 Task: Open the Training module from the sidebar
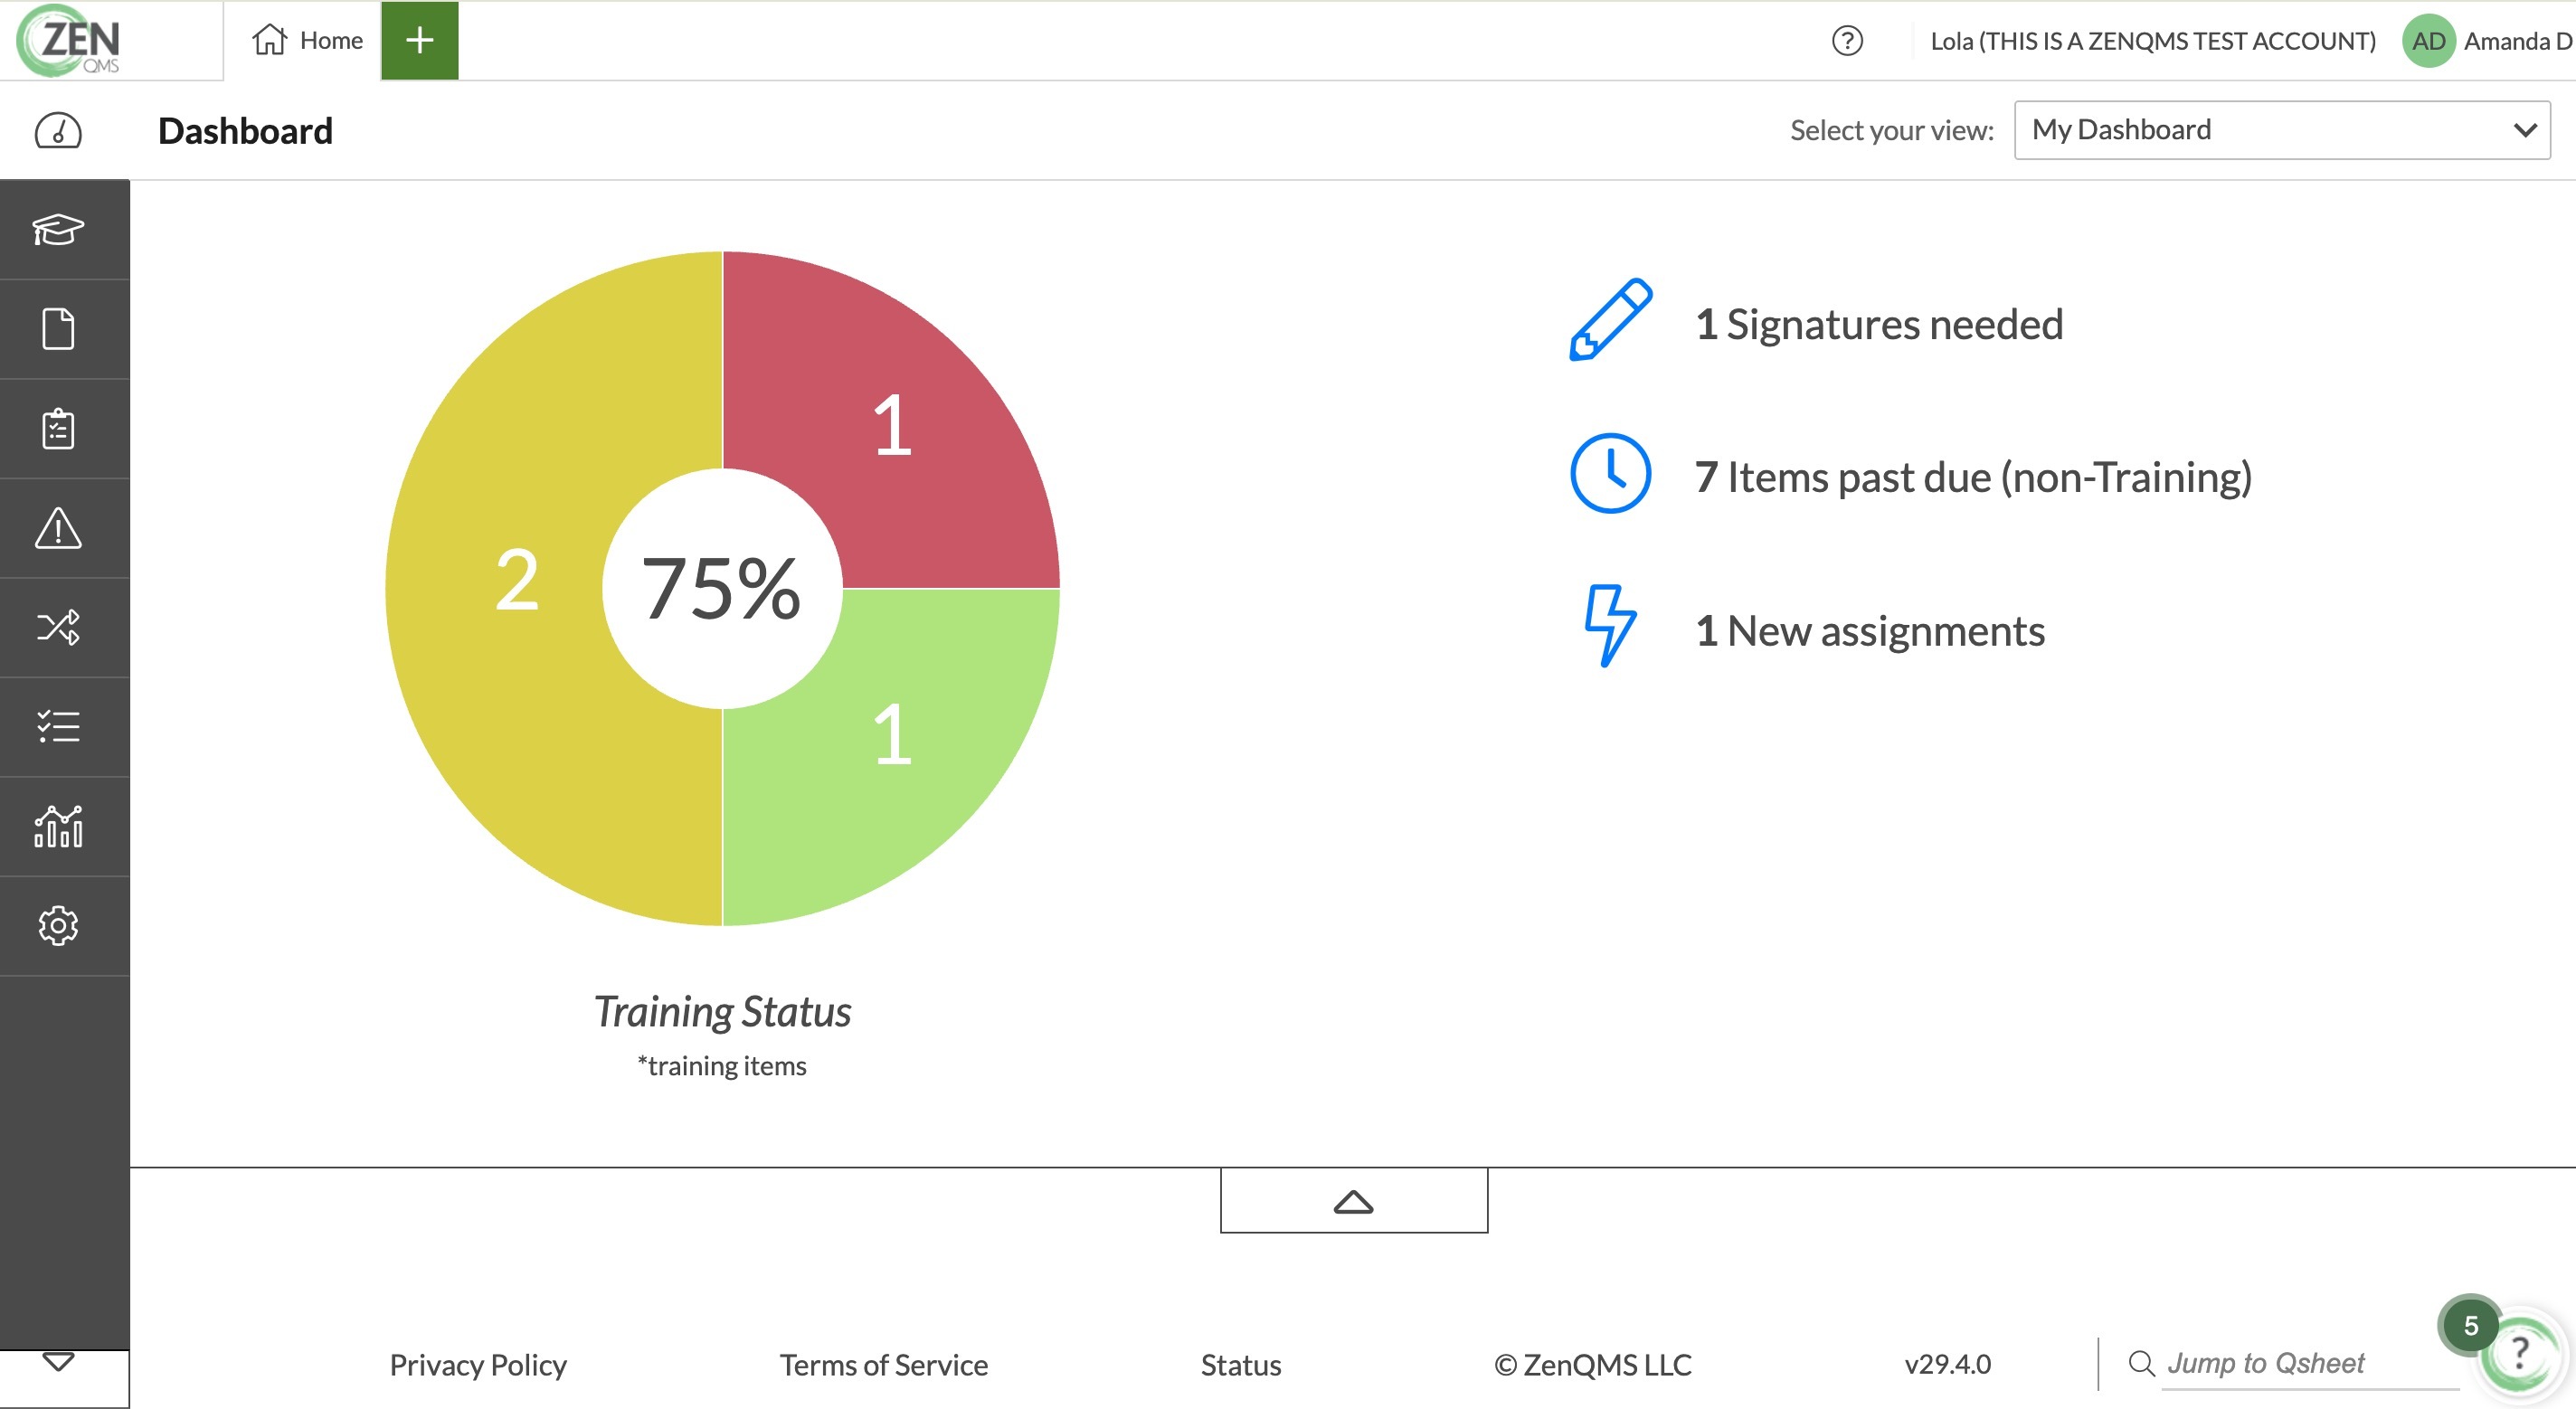click(60, 230)
